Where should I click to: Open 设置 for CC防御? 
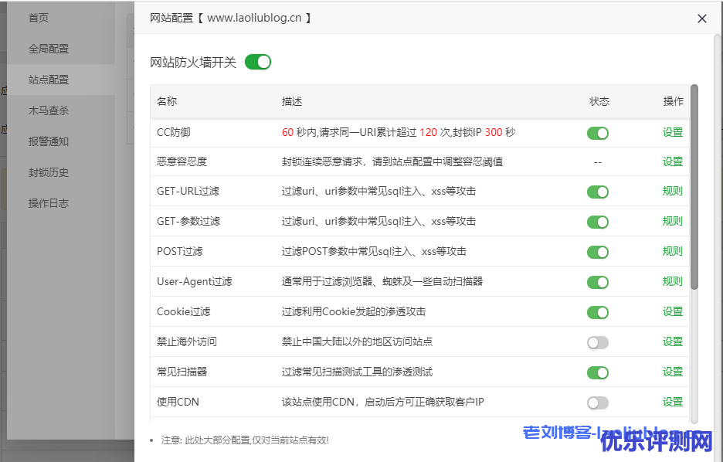672,132
